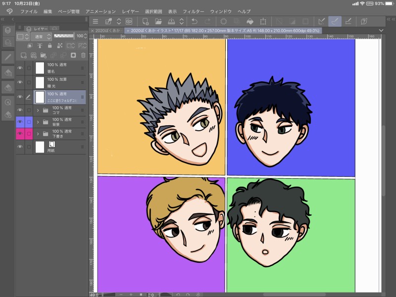This screenshot has width=396, height=297.
Task: Open the hamburger command bar menu
Action: point(95,21)
